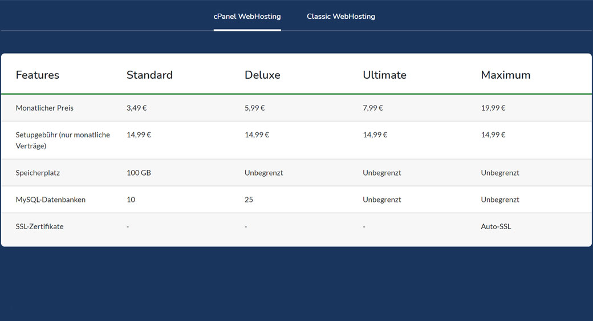Click the 10 databases value for Standard
The height and width of the screenshot is (321, 593).
pyautogui.click(x=131, y=200)
